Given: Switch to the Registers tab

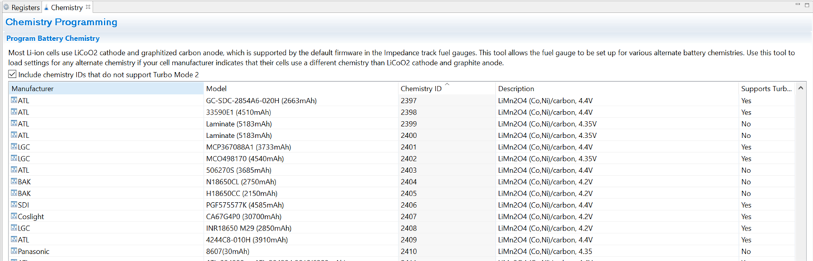Looking at the screenshot, I should pos(21,7).
